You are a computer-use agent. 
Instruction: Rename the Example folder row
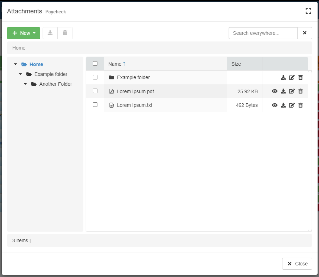coord(292,77)
